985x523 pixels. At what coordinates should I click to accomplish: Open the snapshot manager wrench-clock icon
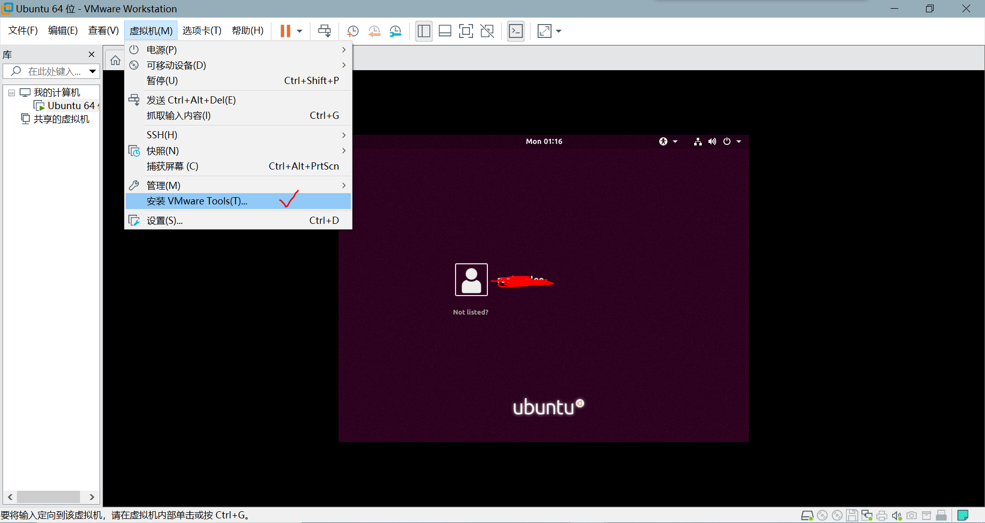pyautogui.click(x=395, y=31)
